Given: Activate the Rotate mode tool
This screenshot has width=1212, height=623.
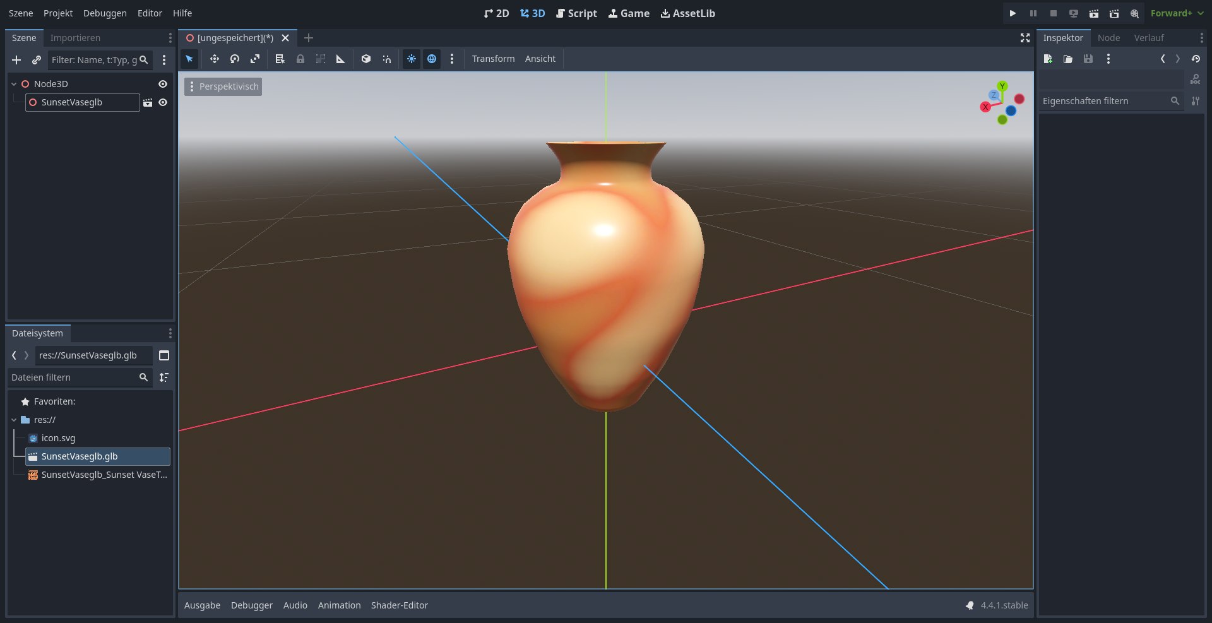Looking at the screenshot, I should (235, 59).
